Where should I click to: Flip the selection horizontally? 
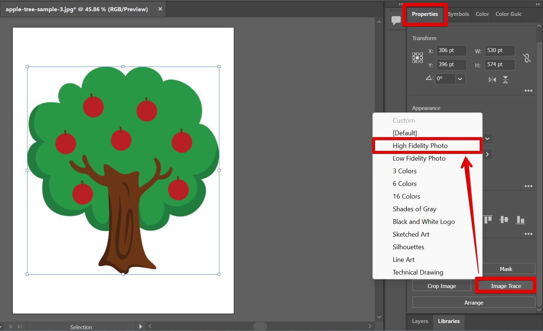pyautogui.click(x=492, y=80)
